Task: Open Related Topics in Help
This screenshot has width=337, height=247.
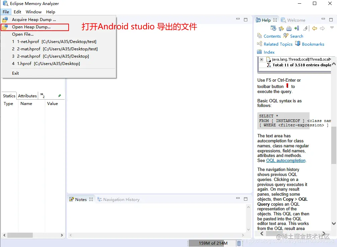Action: pyautogui.click(x=278, y=44)
